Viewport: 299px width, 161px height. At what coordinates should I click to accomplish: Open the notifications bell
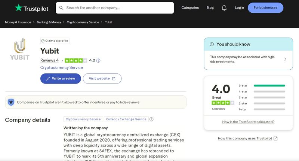pyautogui.click(x=224, y=7)
